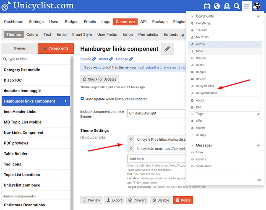Select DiscoTOC component
Screen dimensions: 266x210
click(36, 80)
